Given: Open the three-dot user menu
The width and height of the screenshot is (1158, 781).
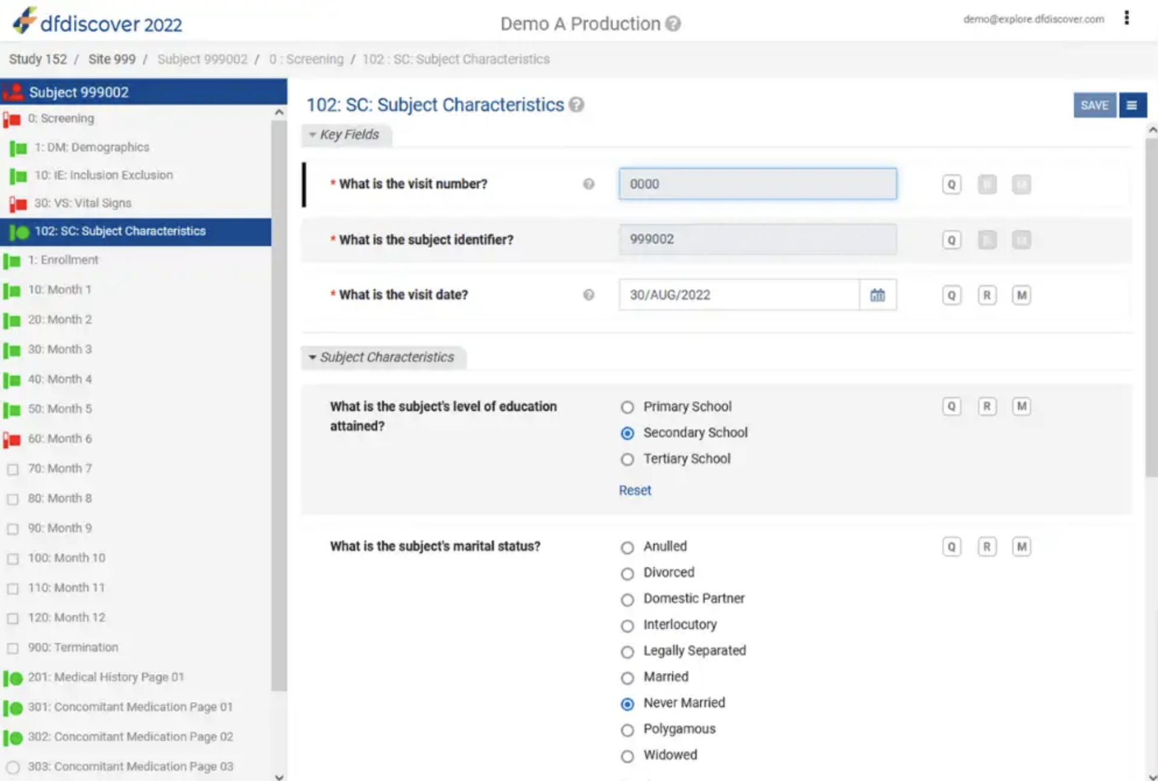Looking at the screenshot, I should [1126, 18].
